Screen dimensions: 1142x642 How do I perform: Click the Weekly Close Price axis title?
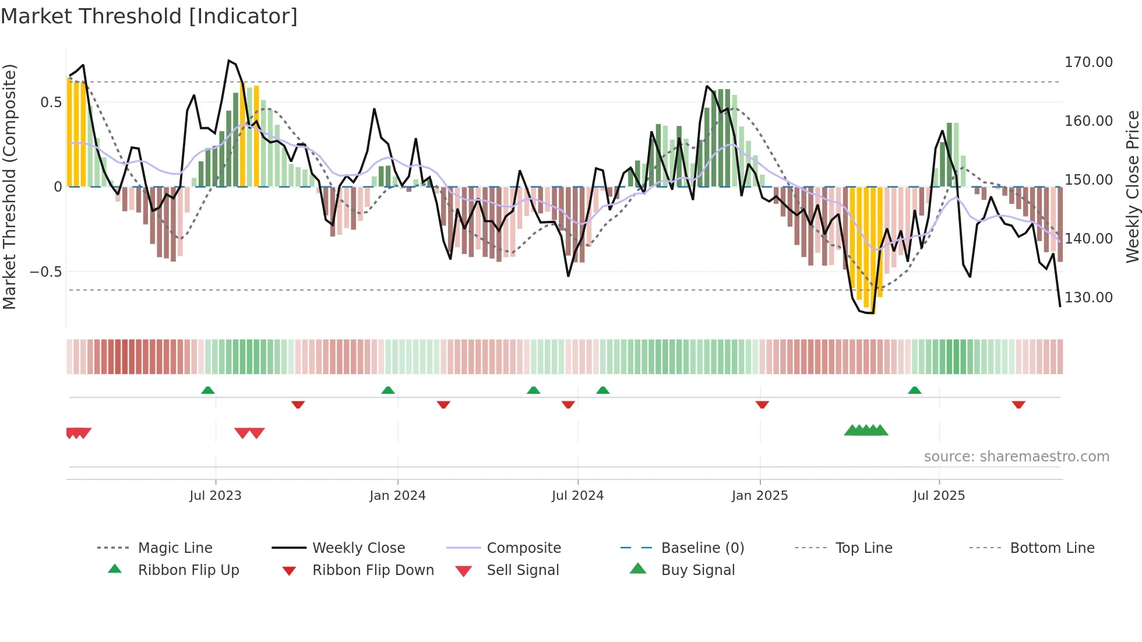pos(1132,186)
